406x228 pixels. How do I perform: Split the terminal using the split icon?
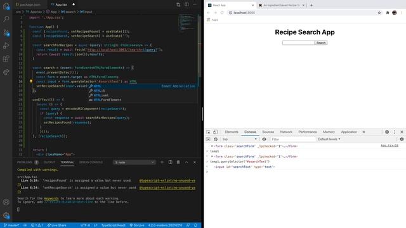pos(170,162)
